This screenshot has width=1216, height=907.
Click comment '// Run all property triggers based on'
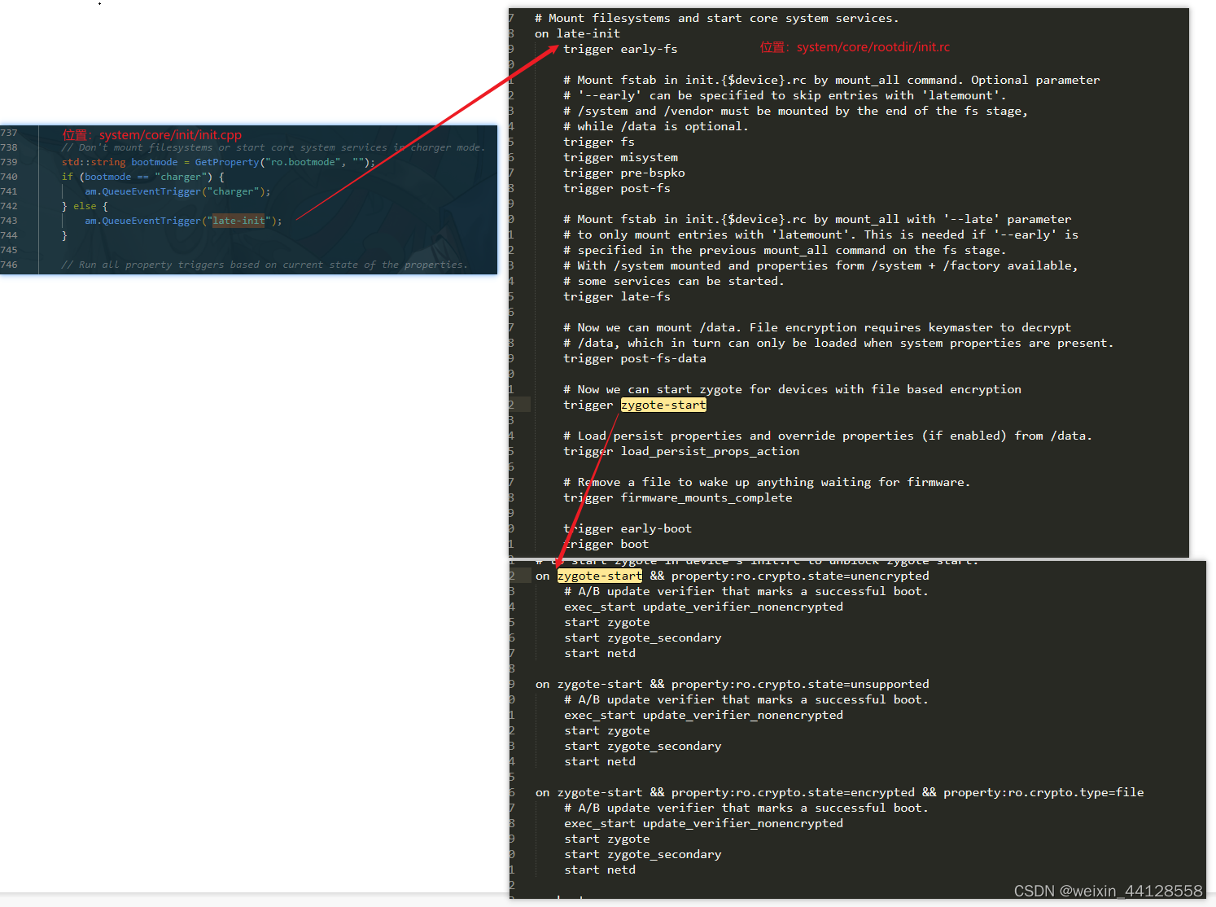(x=265, y=265)
